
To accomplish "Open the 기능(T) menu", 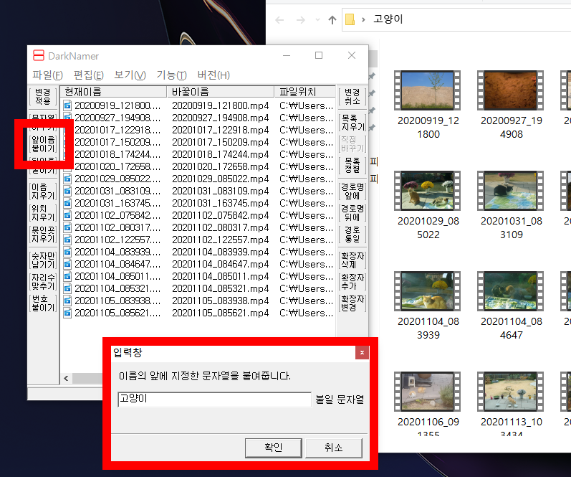I will [x=171, y=75].
